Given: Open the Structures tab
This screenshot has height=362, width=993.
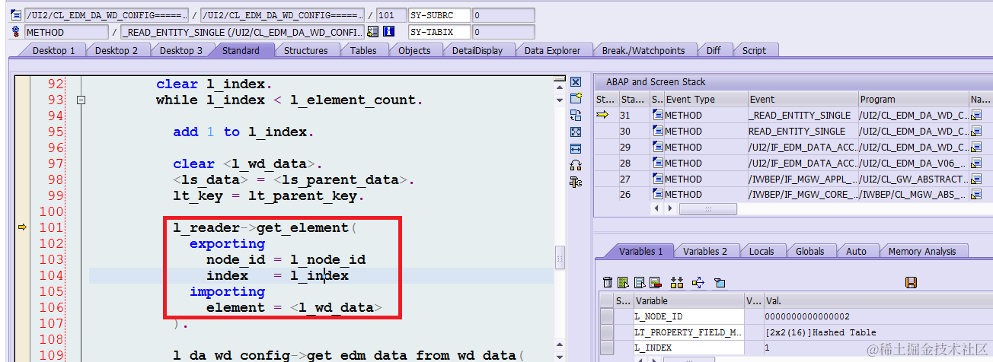Looking at the screenshot, I should click(x=305, y=50).
